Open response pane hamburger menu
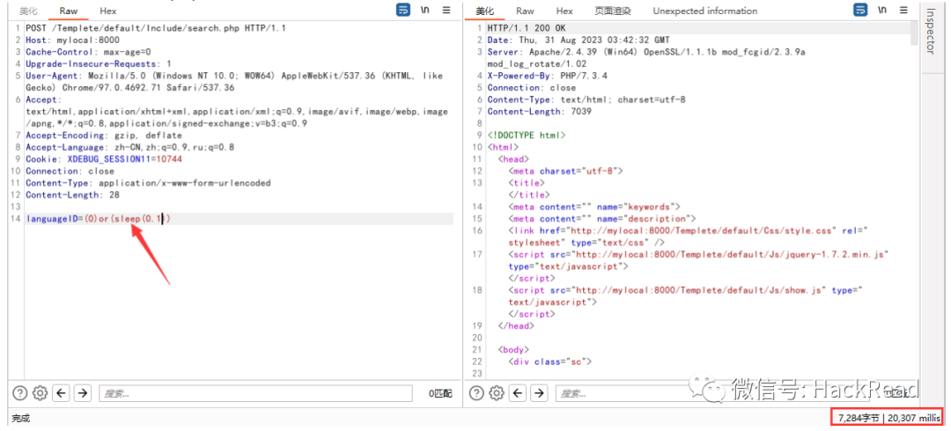951x431 pixels. coord(903,11)
